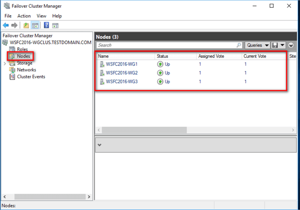300x210 pixels.
Task: Click the green Up status icon for WSFC2016-WG3
Action: coord(160,82)
